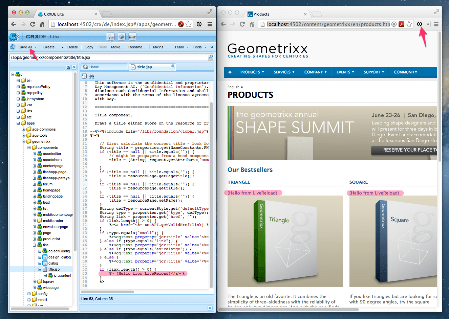449x319 pixels.
Task: Click the binoculars icon in tree panel header
Action: [68, 67]
